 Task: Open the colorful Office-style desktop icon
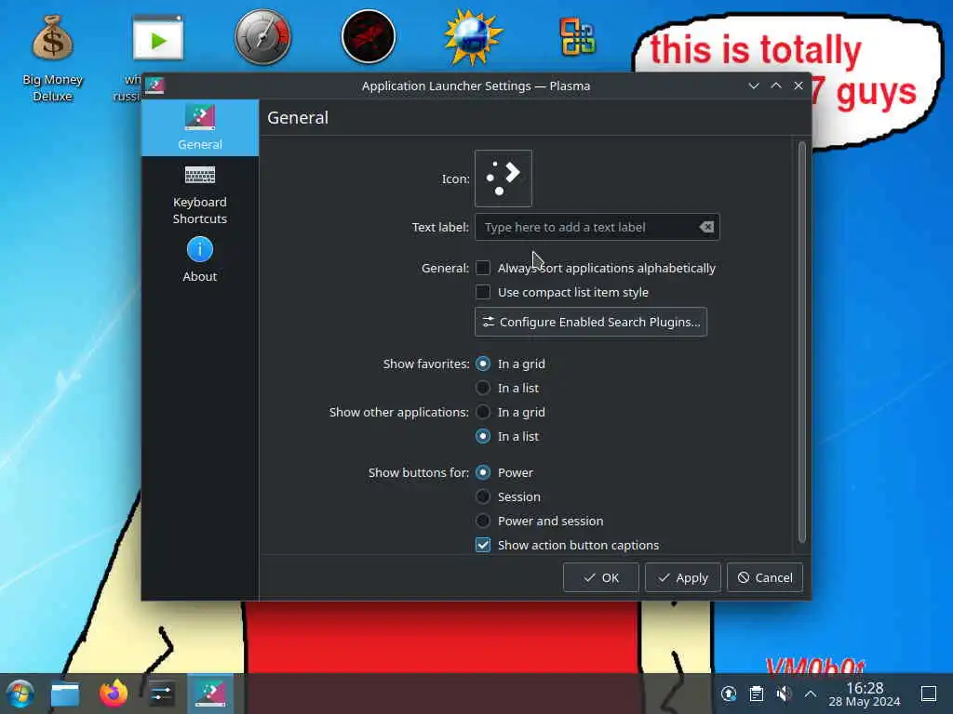[577, 36]
